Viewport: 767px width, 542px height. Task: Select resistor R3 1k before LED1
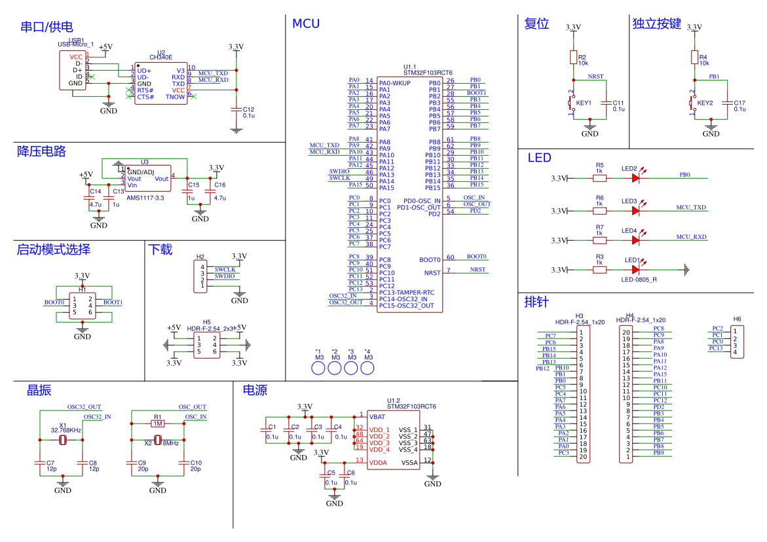point(600,270)
